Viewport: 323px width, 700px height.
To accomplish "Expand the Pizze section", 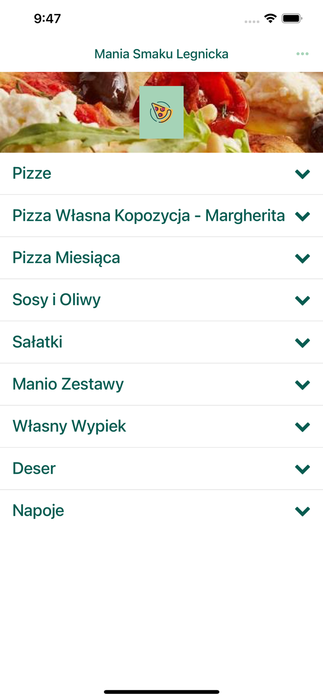I will point(302,173).
